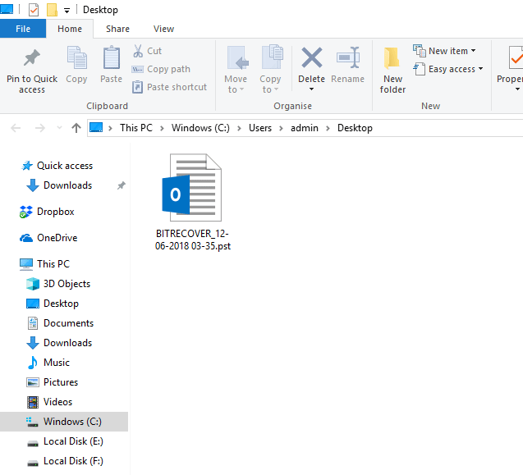Open 3D Objects folder
This screenshot has height=475, width=523.
click(58, 284)
